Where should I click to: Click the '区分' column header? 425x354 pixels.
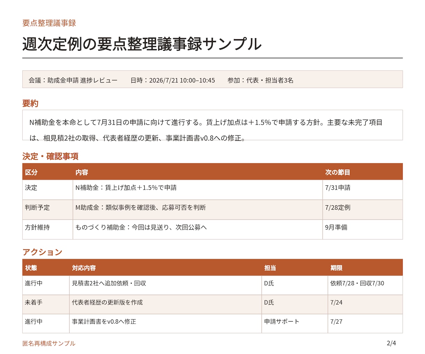tap(31, 172)
